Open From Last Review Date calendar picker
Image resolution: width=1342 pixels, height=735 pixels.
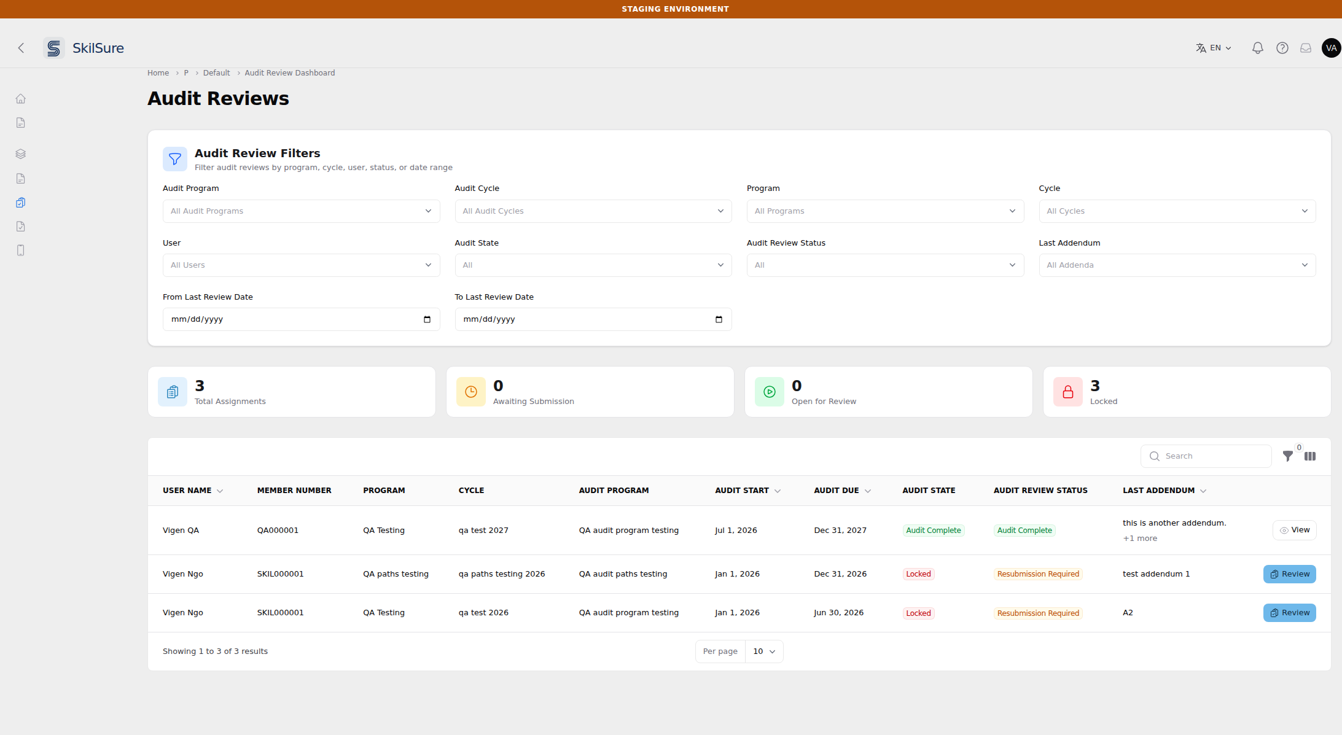point(427,319)
